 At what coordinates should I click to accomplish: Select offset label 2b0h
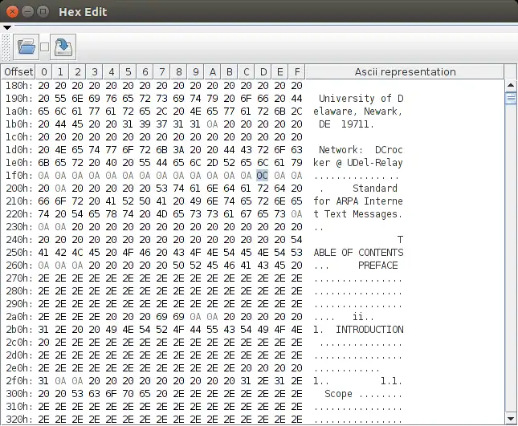[x=19, y=330]
